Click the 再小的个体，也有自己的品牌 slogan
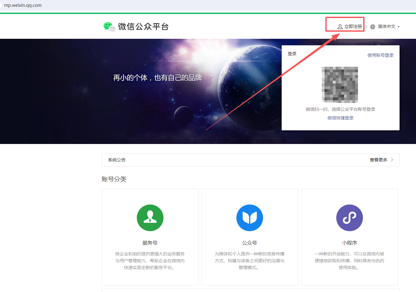416x292 pixels. click(x=158, y=78)
